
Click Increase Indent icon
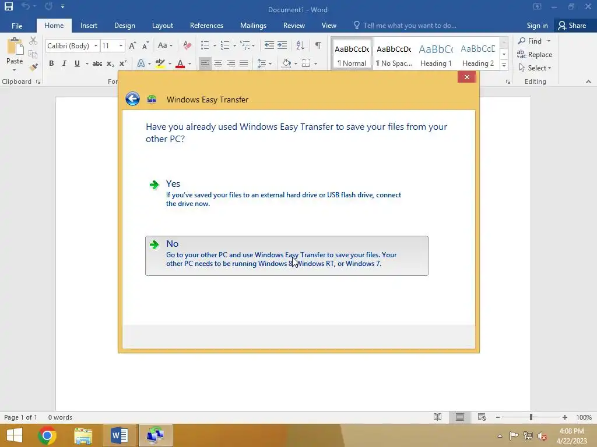(282, 45)
